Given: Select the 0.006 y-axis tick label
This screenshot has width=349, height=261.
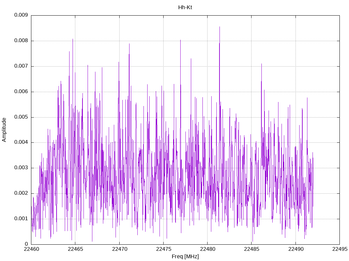Looking at the screenshot, I should point(21,91).
